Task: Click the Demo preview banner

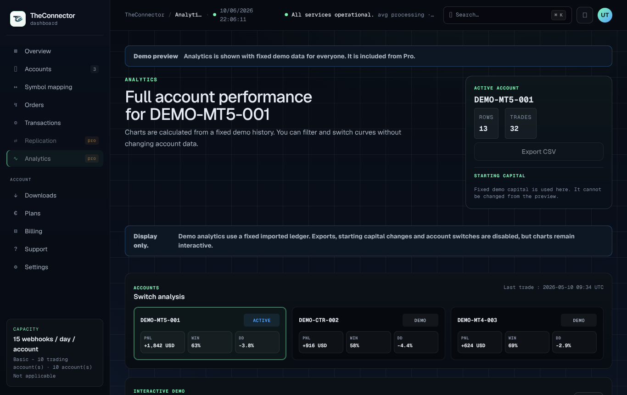Action: [369, 56]
